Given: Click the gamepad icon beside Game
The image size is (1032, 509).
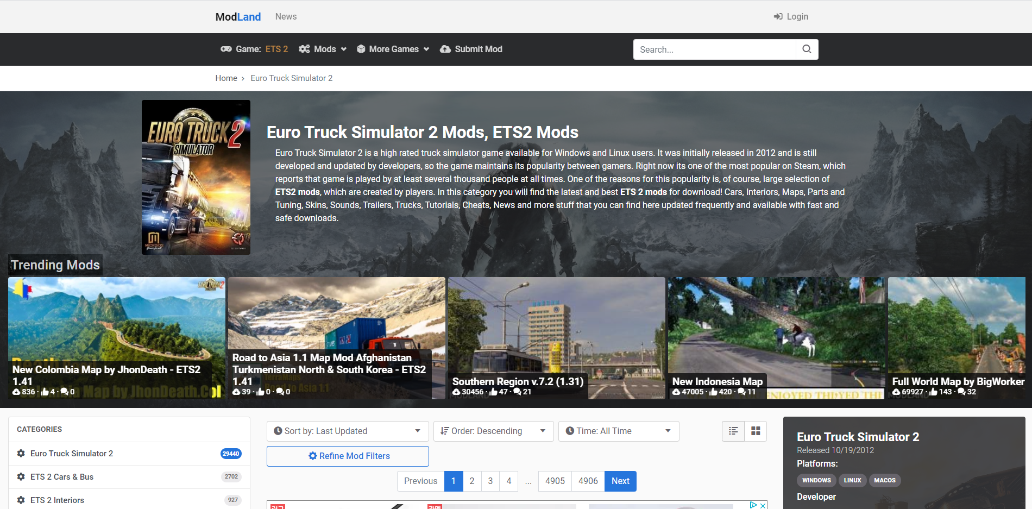Looking at the screenshot, I should coord(226,49).
